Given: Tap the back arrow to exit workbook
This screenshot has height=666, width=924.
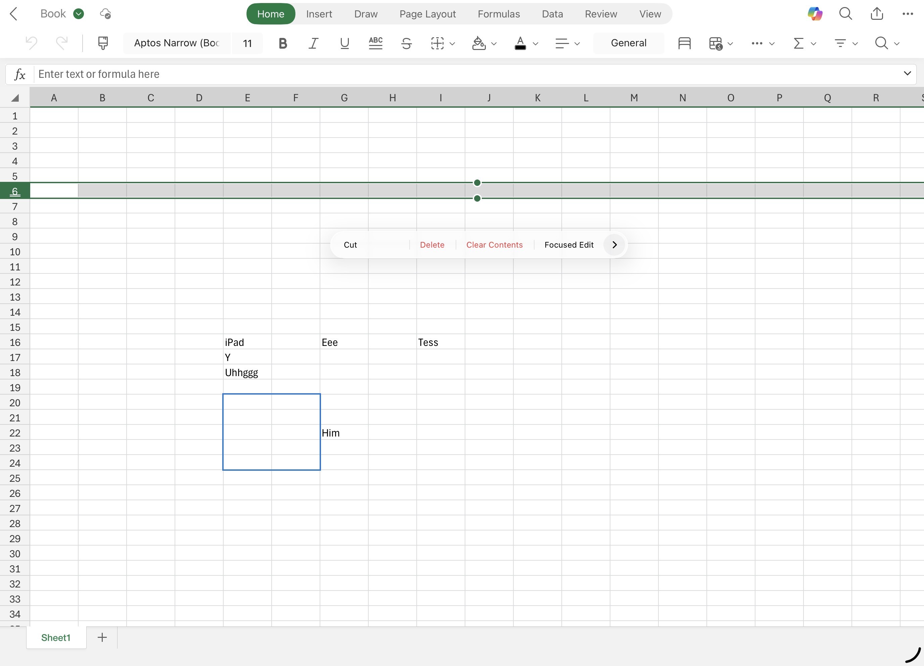Looking at the screenshot, I should click(14, 14).
